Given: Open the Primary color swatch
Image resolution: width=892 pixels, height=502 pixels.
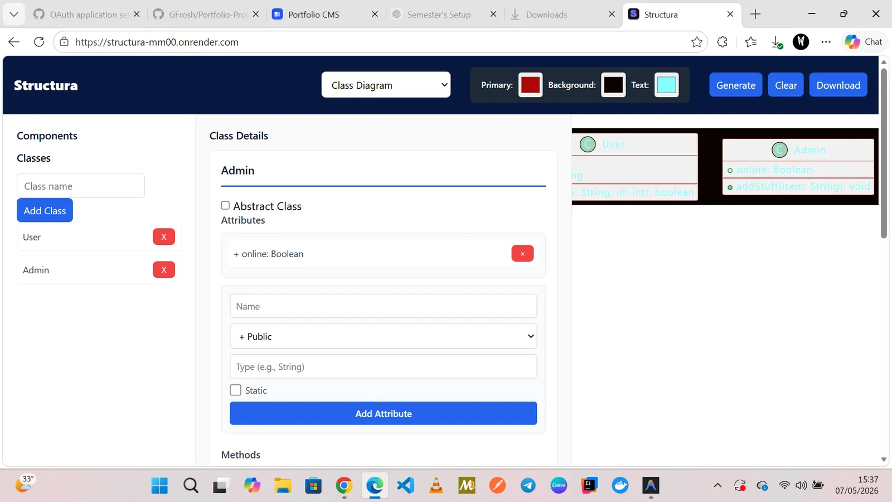Looking at the screenshot, I should tap(530, 85).
